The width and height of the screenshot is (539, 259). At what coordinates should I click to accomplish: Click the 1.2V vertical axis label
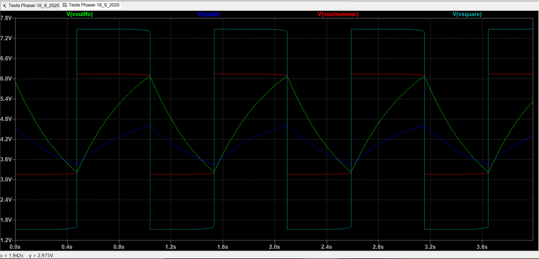[x=6, y=240]
